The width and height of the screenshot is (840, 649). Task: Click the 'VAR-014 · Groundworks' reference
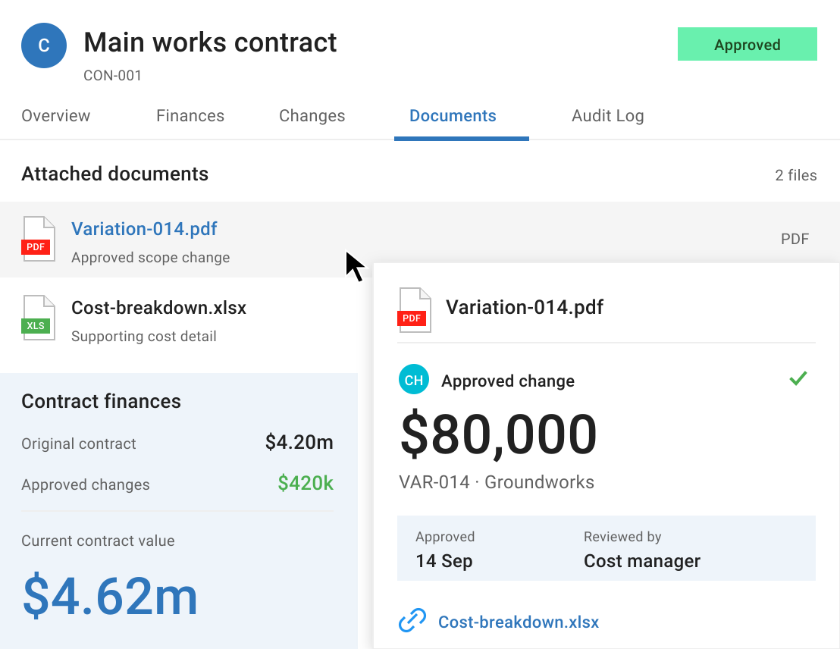[x=497, y=482]
